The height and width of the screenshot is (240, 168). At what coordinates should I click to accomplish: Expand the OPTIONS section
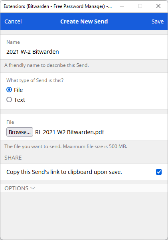[x=20, y=188]
